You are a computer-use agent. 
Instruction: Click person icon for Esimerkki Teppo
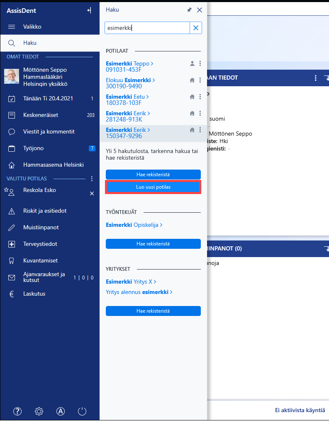[x=193, y=64]
